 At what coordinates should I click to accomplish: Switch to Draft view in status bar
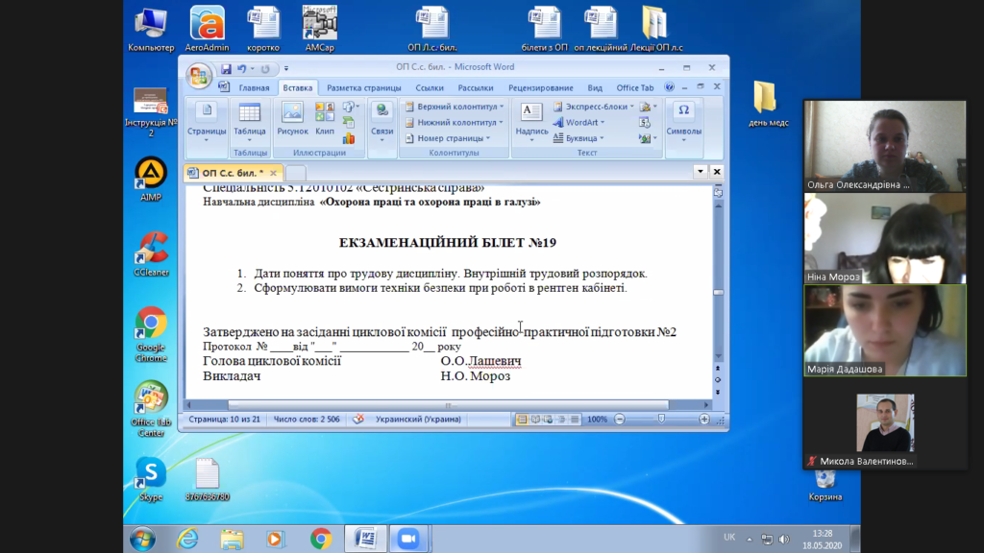point(574,420)
